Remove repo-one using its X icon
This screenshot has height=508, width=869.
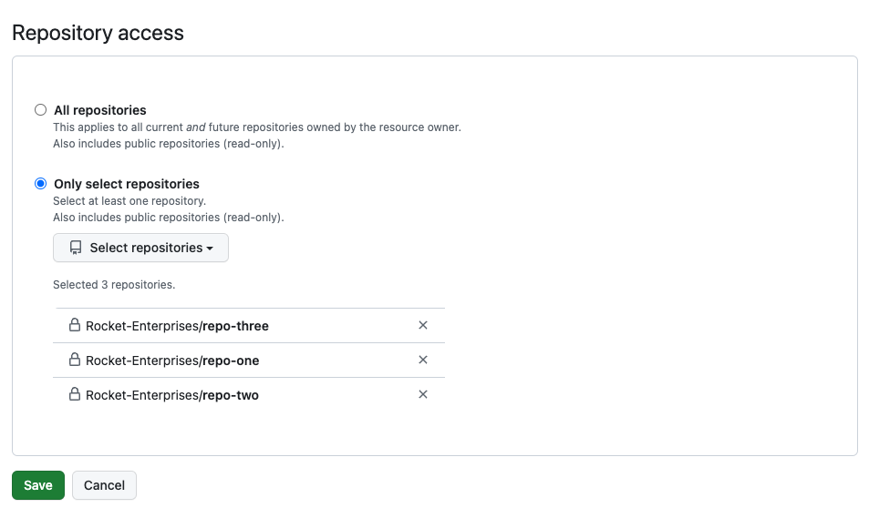point(423,360)
